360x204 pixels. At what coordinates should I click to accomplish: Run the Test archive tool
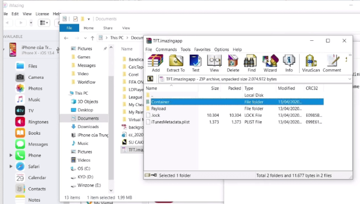[x=195, y=63]
